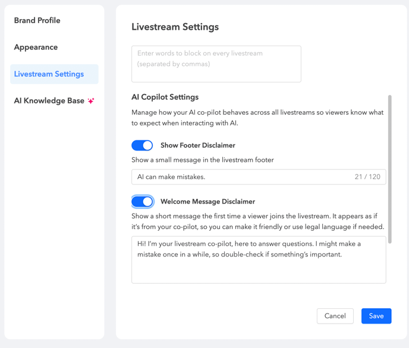409x348 pixels.
Task: Turn off the Show Footer Disclaimer toggle
Action: (142, 145)
